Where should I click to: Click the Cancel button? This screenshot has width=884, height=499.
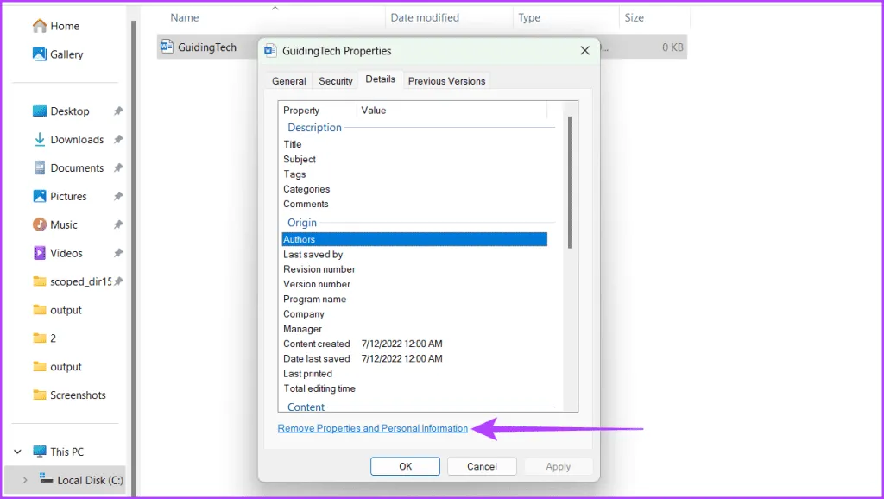tap(482, 466)
